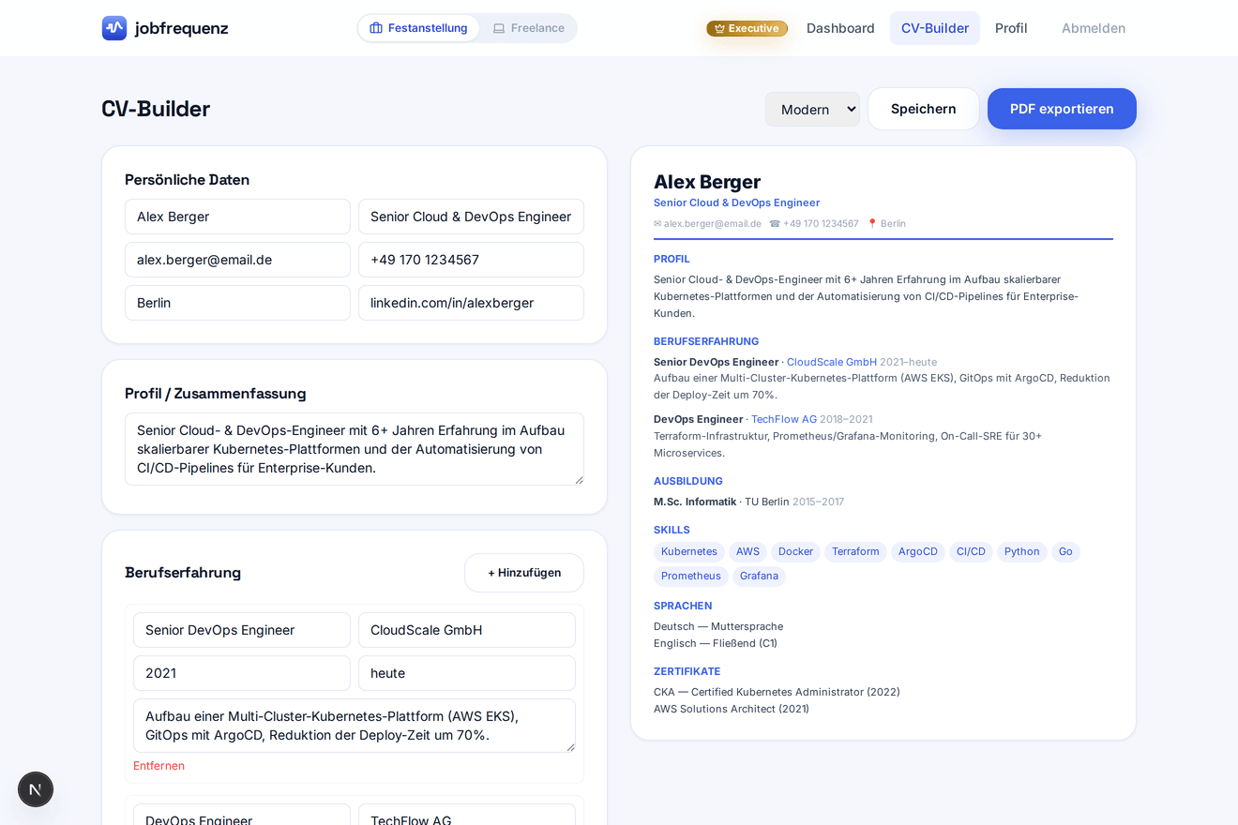
Task: Click the CloudScale GmbH company field
Action: (467, 630)
